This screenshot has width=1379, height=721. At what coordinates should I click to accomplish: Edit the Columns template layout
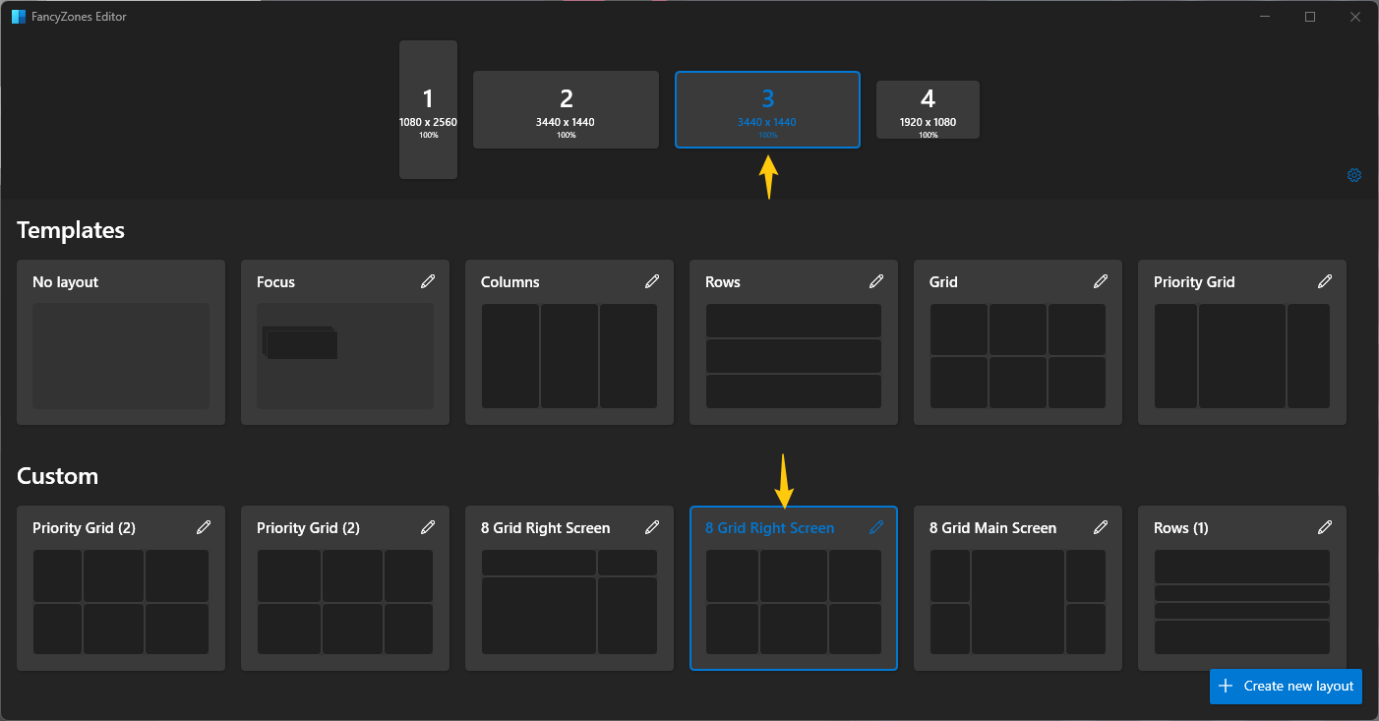pyautogui.click(x=652, y=281)
